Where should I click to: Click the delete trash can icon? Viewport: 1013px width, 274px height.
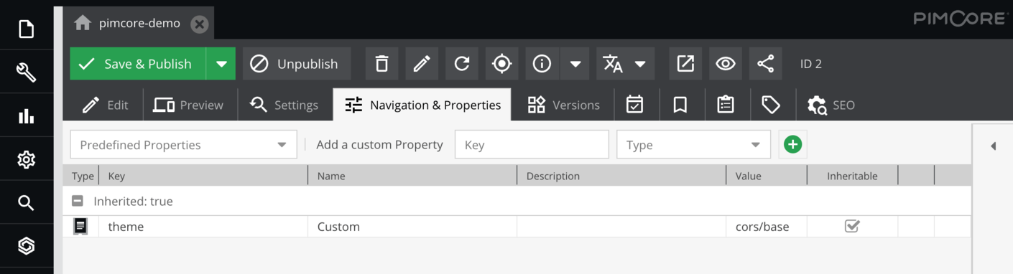[x=381, y=64]
